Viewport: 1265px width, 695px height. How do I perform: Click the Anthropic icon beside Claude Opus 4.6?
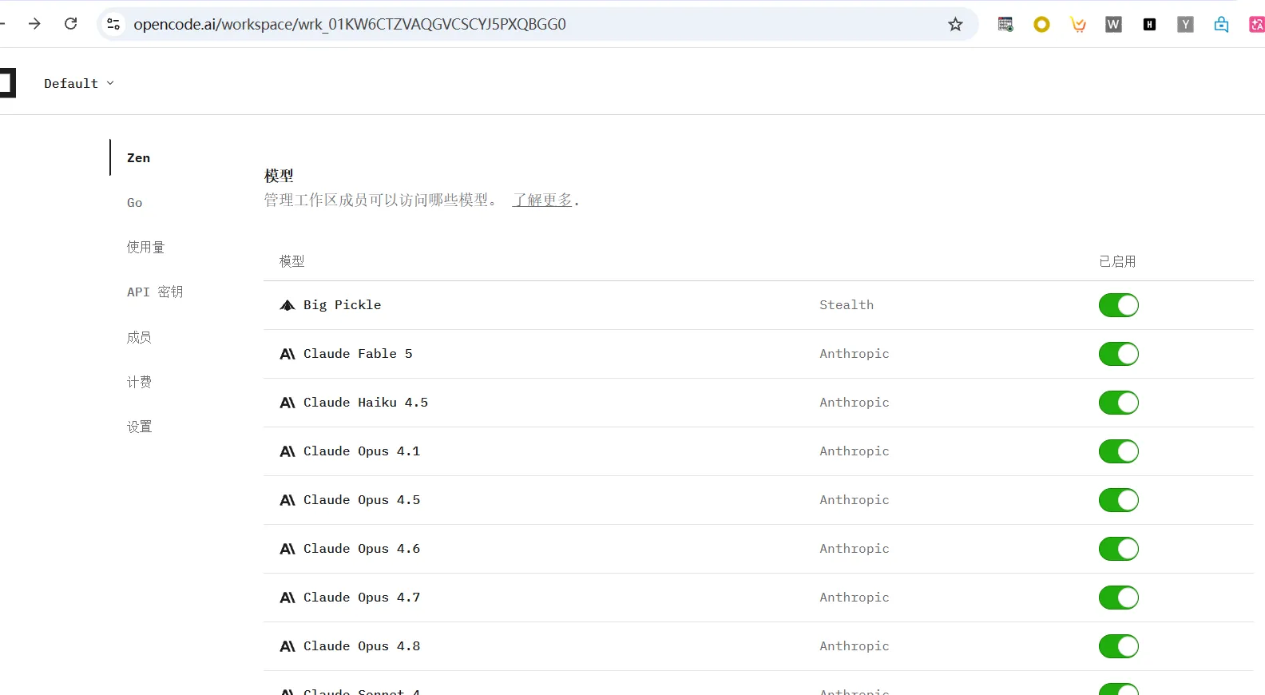pos(287,549)
